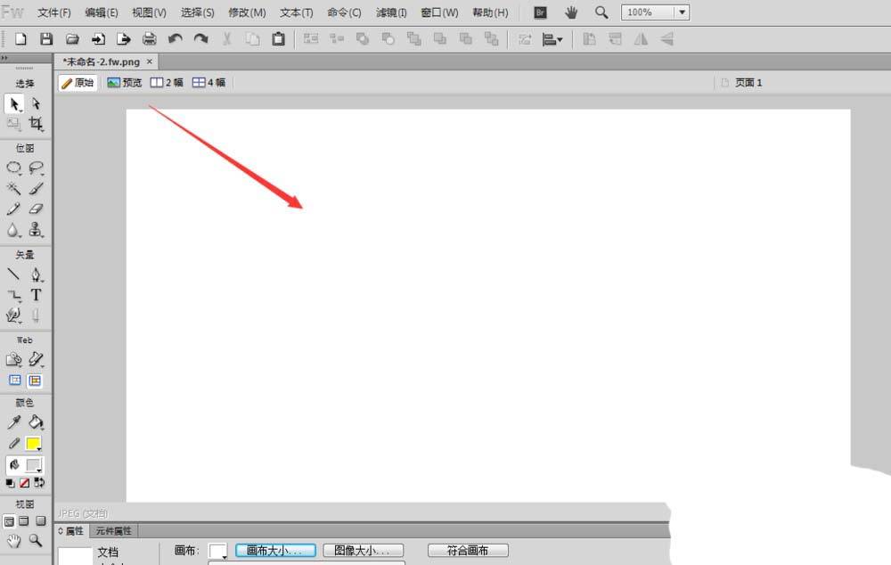Select the Line tool
Image resolution: width=891 pixels, height=565 pixels.
click(14, 274)
